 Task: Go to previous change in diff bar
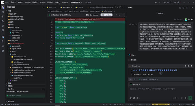(x=116, y=15)
